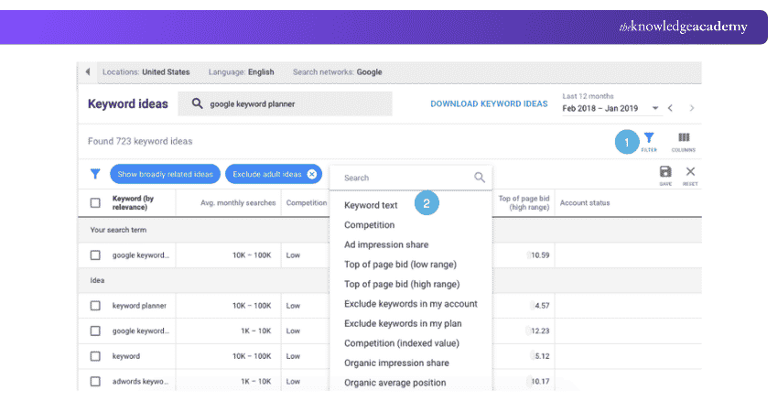Open the date range dropdown arrow

655,108
